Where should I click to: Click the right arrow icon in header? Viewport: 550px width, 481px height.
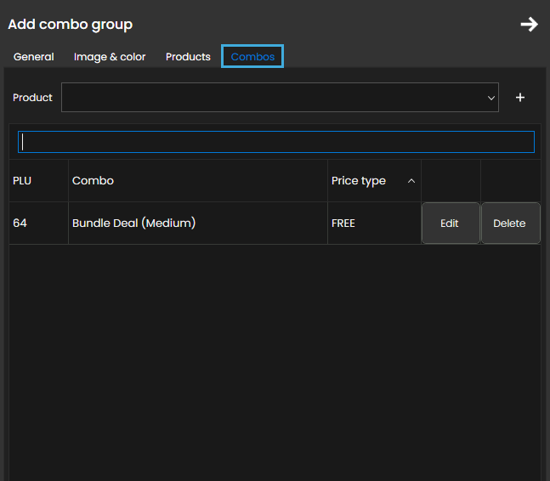tap(529, 24)
